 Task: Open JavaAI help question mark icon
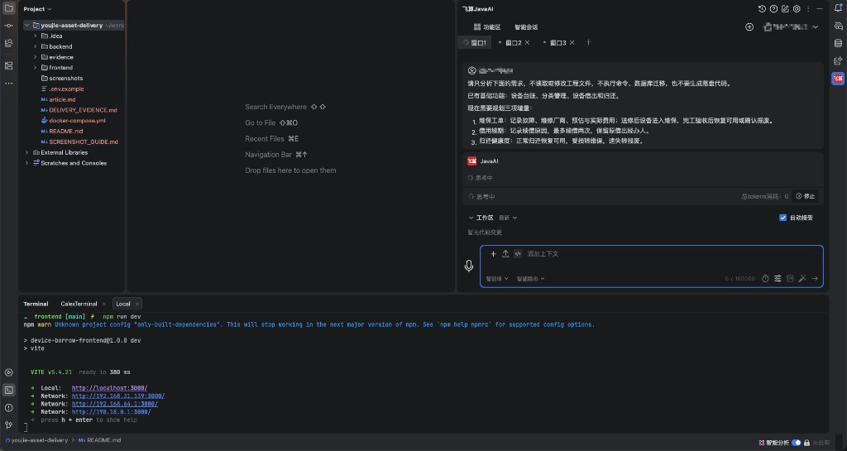(x=773, y=8)
